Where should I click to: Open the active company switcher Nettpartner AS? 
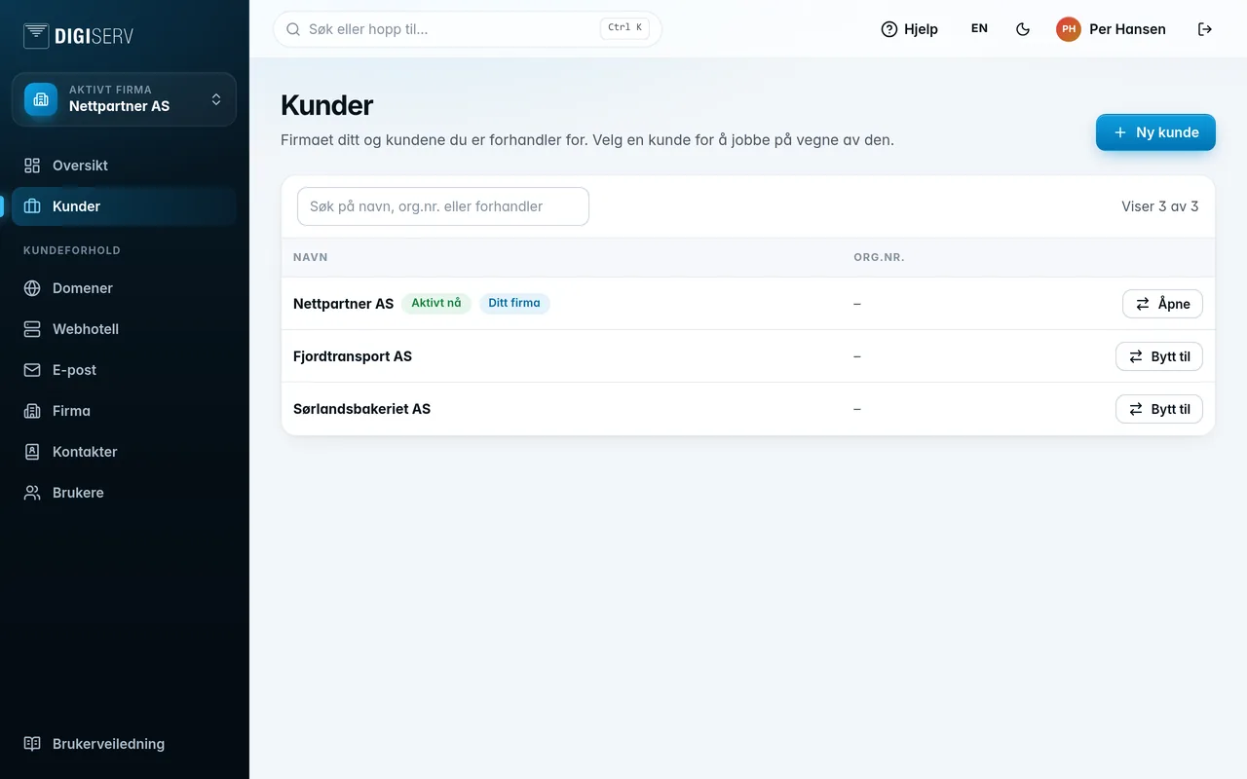click(x=124, y=99)
